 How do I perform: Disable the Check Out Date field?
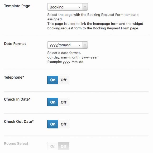point(64,124)
